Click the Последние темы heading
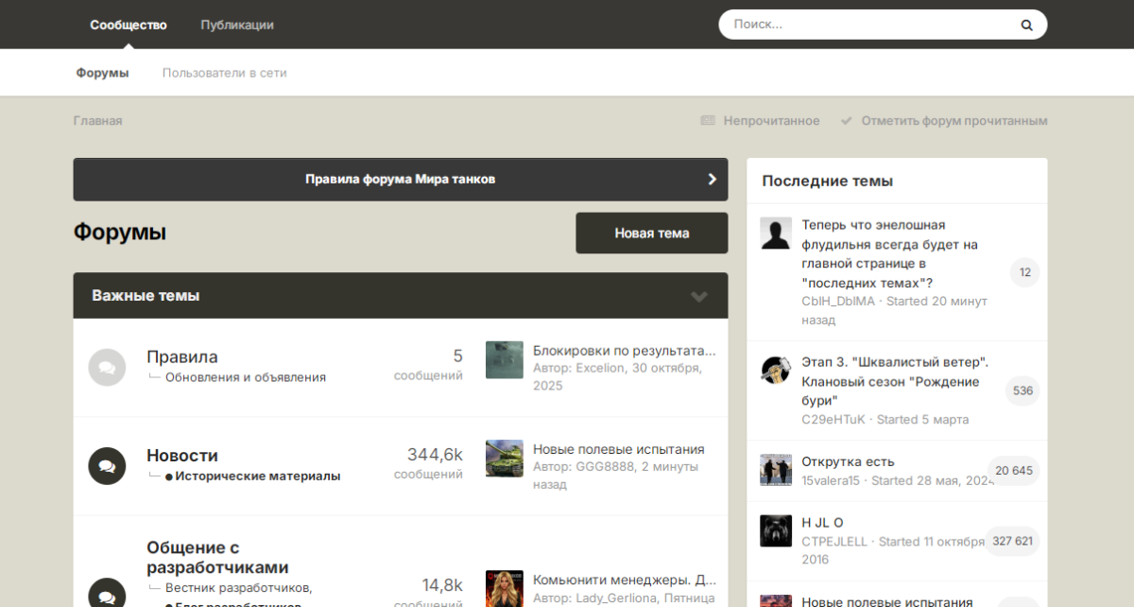 [x=828, y=181]
